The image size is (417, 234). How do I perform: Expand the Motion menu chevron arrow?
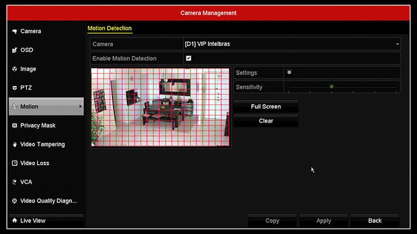(x=80, y=106)
